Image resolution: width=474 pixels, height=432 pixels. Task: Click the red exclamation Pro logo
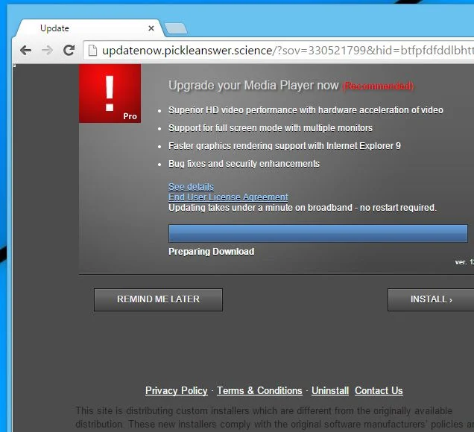[110, 93]
